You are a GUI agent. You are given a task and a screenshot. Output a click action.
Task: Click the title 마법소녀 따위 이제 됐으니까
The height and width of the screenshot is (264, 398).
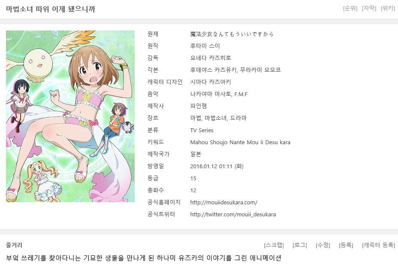(51, 9)
